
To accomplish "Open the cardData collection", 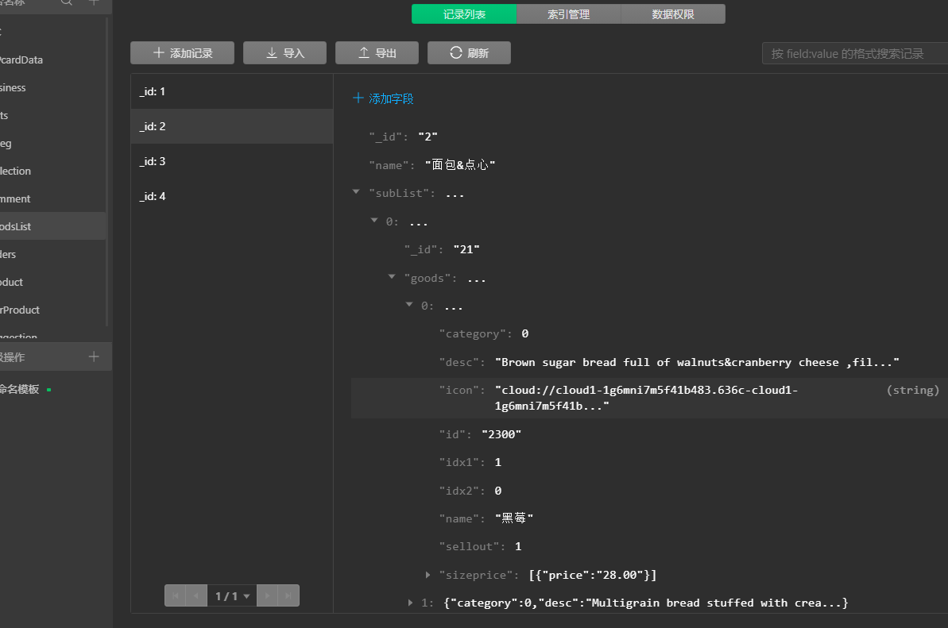I will pyautogui.click(x=52, y=60).
